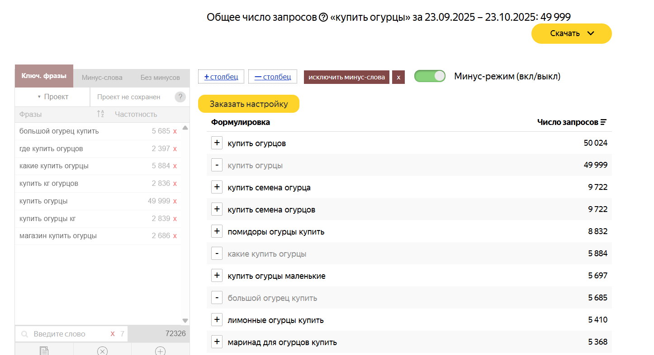Remove 'купить огурцы' using the table's minus button
This screenshot has height=355, width=654.
tap(217, 165)
